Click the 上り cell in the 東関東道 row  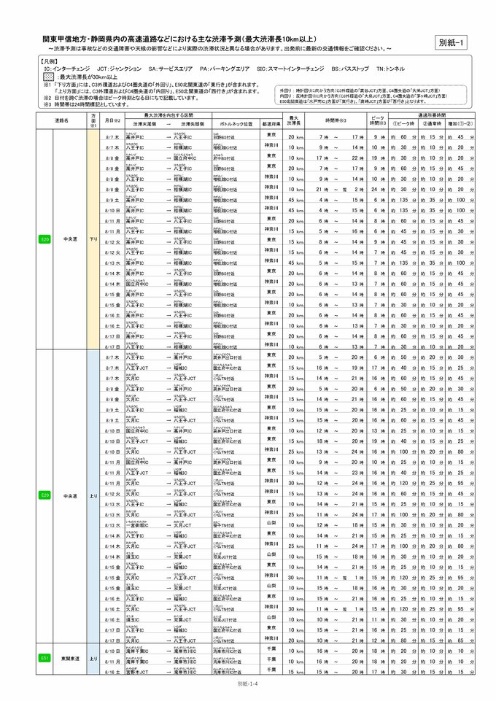(93, 657)
